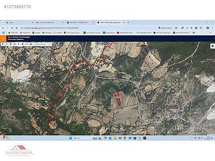Click the map refresh/reset view tool

pos(11,44)
